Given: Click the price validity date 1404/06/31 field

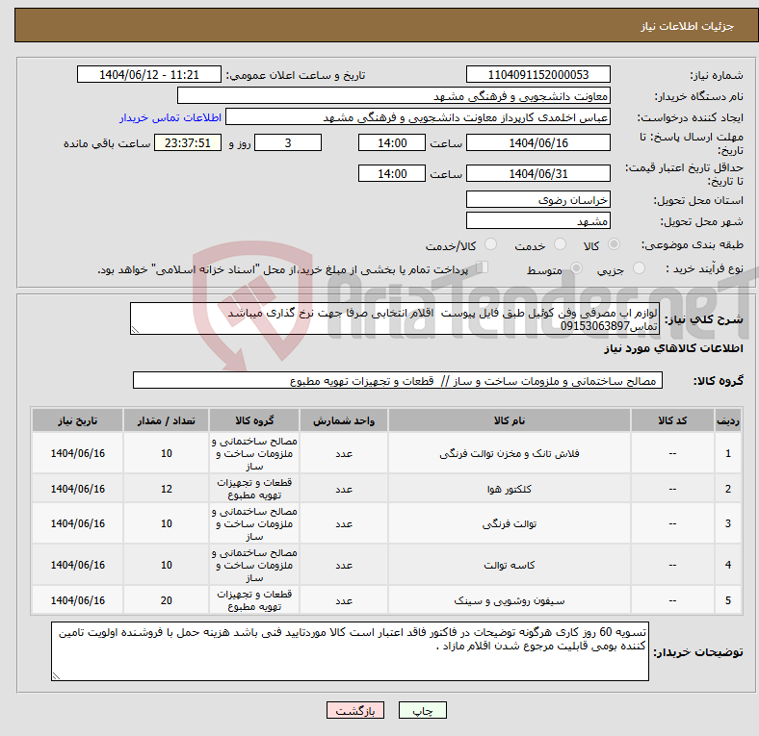Looking at the screenshot, I should click(x=537, y=173).
